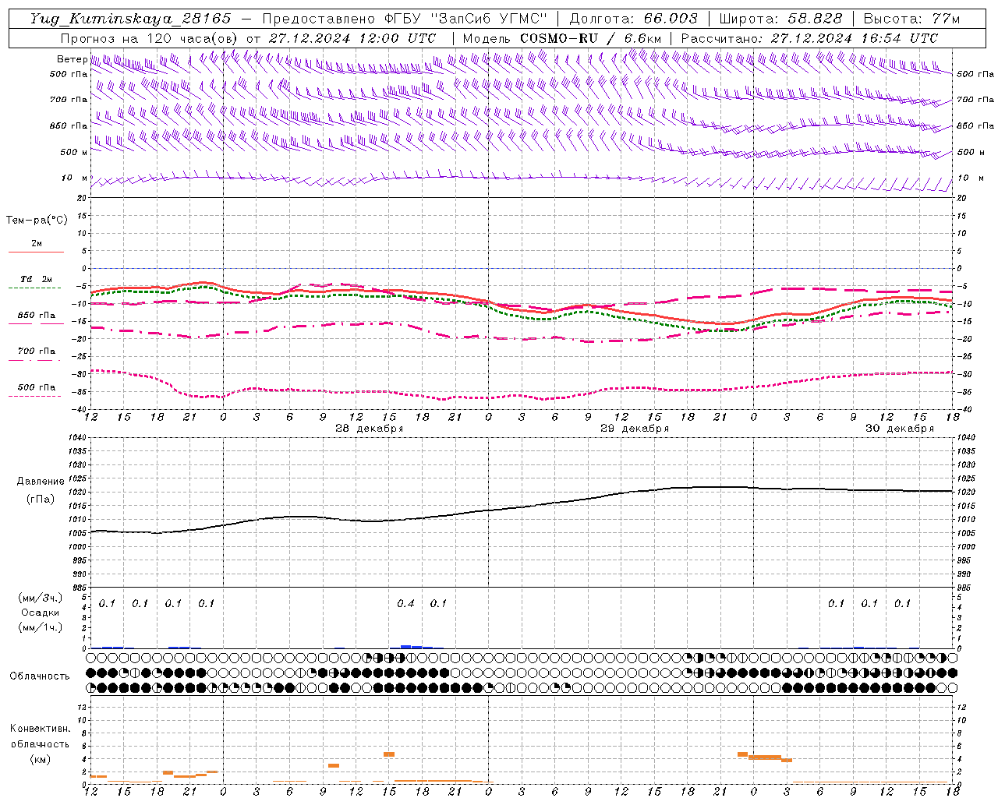Click the '10 м' wind level label beside 'Ветер'
Viewport: 998px width, 798px height.
pyautogui.click(x=74, y=178)
